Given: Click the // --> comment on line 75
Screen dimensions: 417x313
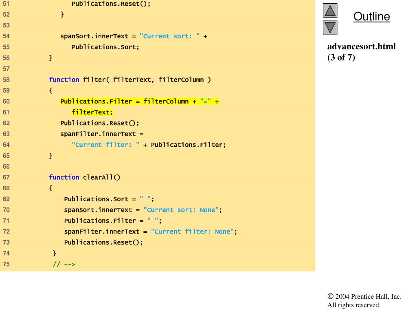Looking at the screenshot, I should [x=64, y=264].
